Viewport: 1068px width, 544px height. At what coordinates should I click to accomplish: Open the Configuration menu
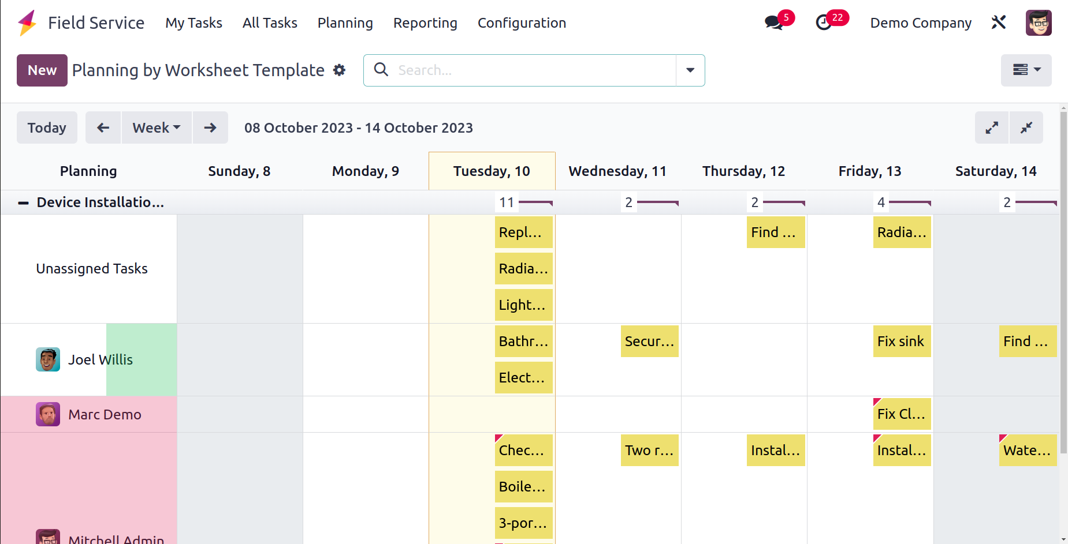point(522,23)
